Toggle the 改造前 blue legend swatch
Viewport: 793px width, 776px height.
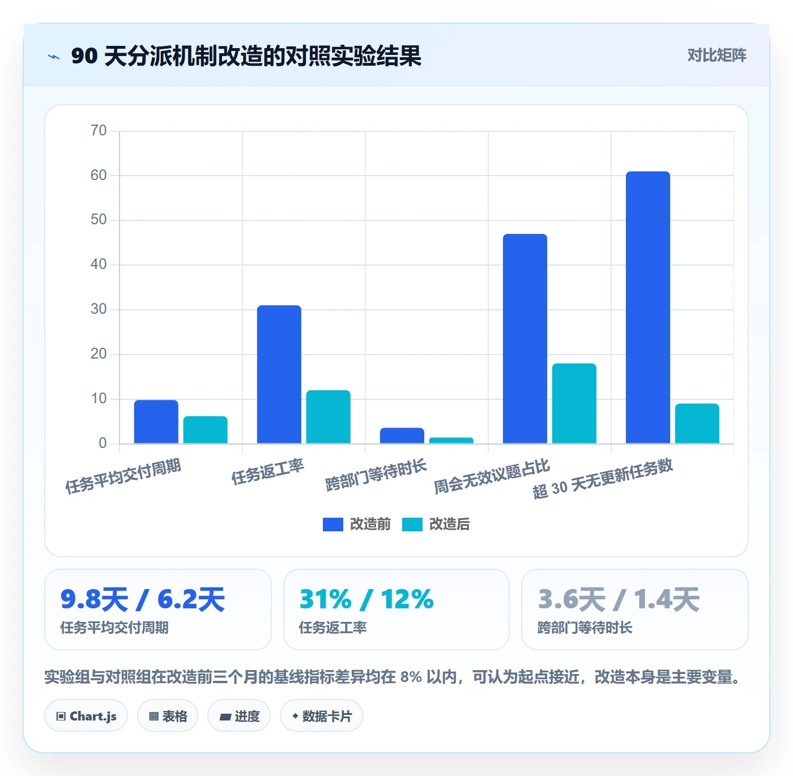[x=333, y=525]
